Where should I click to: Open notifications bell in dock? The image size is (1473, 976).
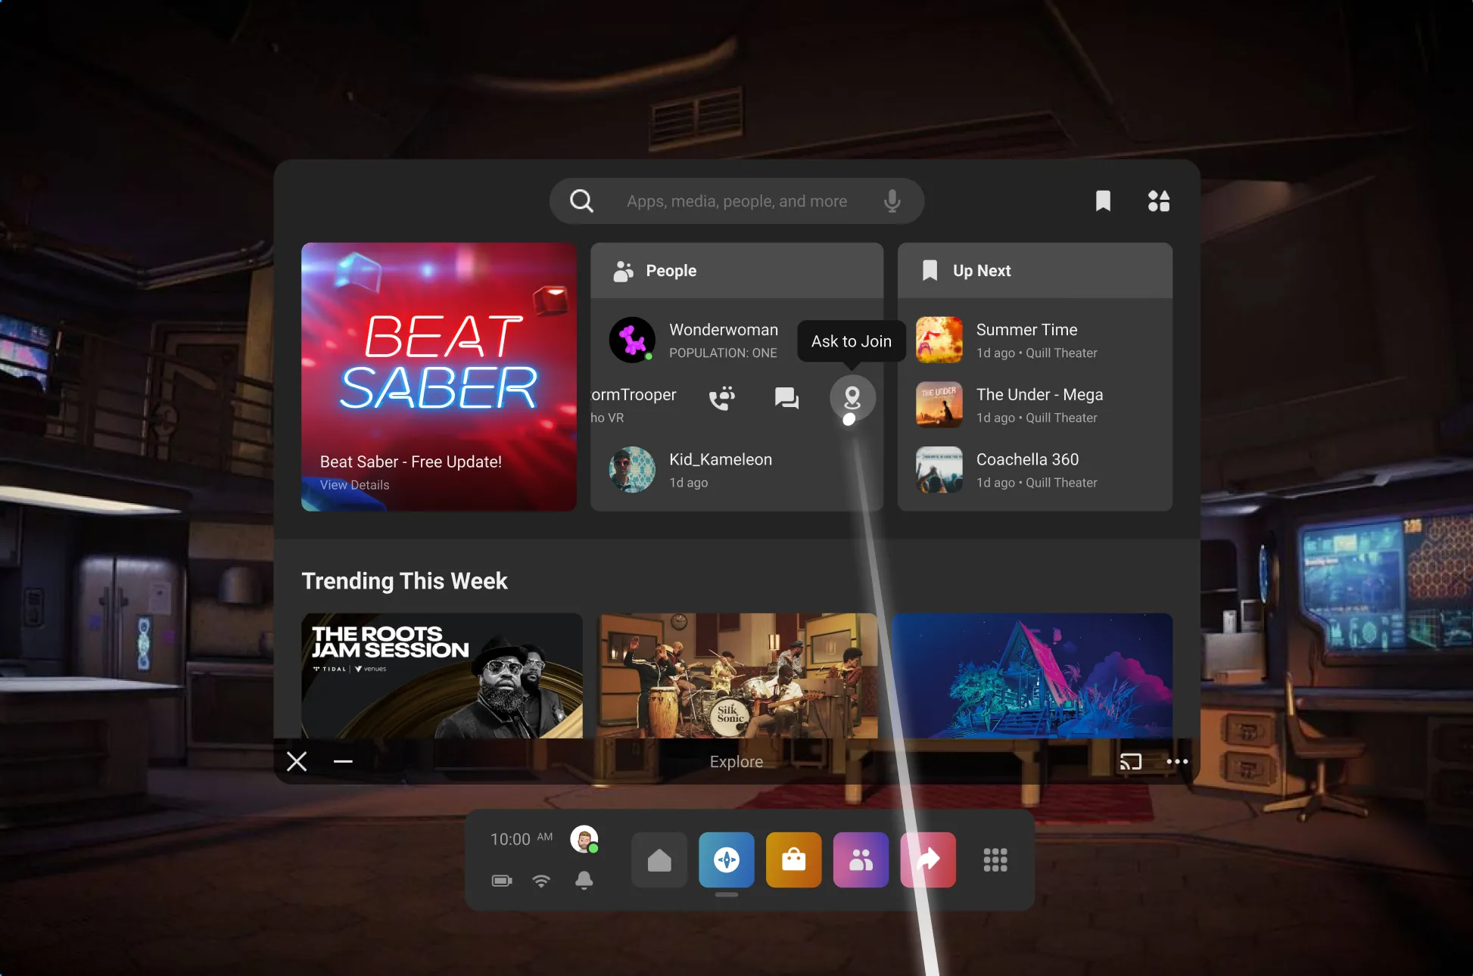[x=584, y=880]
